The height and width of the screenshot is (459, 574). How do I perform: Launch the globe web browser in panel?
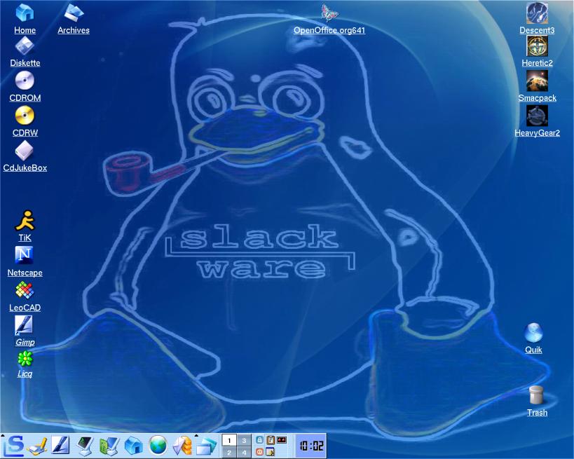click(x=158, y=446)
